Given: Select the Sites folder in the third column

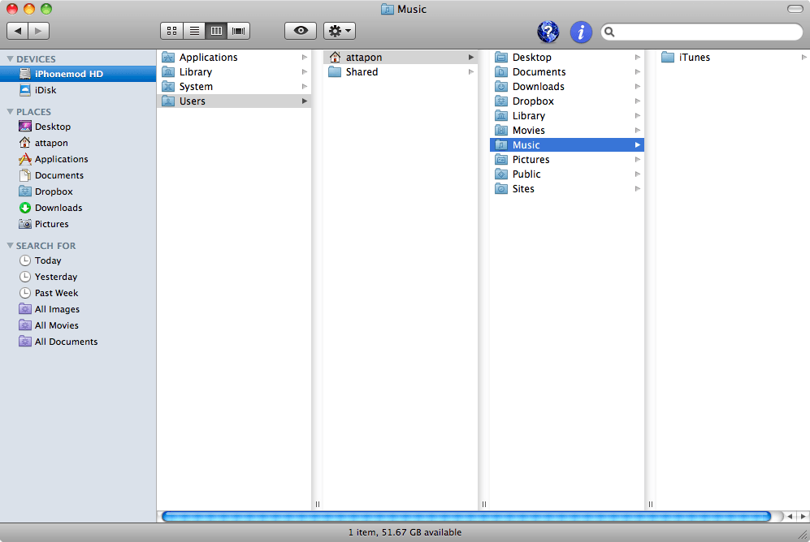Looking at the screenshot, I should [x=567, y=189].
